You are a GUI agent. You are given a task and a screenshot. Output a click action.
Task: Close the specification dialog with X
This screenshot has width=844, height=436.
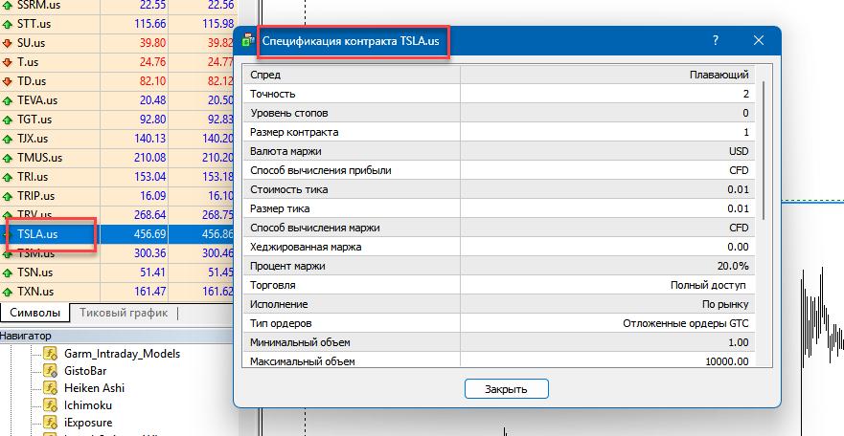coord(759,41)
